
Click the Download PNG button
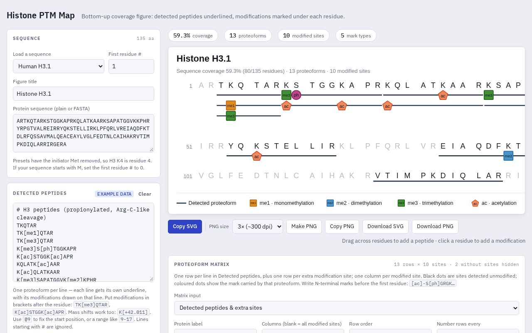tap(435, 226)
